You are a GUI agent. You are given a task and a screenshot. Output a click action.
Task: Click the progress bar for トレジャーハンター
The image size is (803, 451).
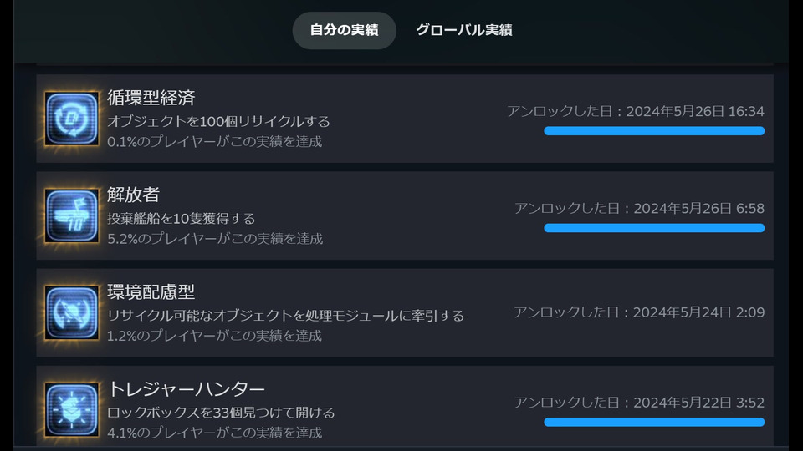[654, 422]
